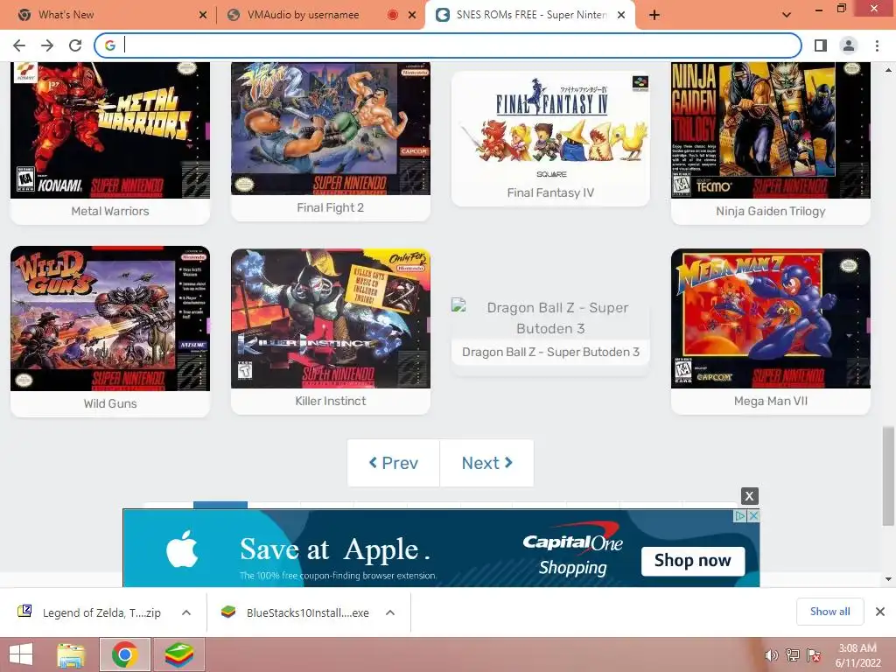The width and height of the screenshot is (896, 672).
Task: Click the Final Fight 2 title link
Action: point(330,207)
